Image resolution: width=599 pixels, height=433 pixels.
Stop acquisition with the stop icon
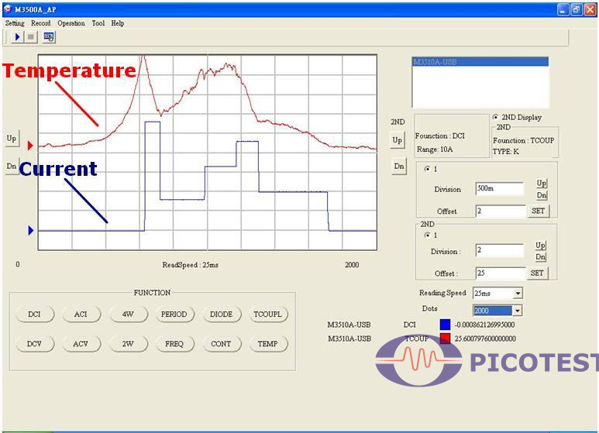point(31,37)
